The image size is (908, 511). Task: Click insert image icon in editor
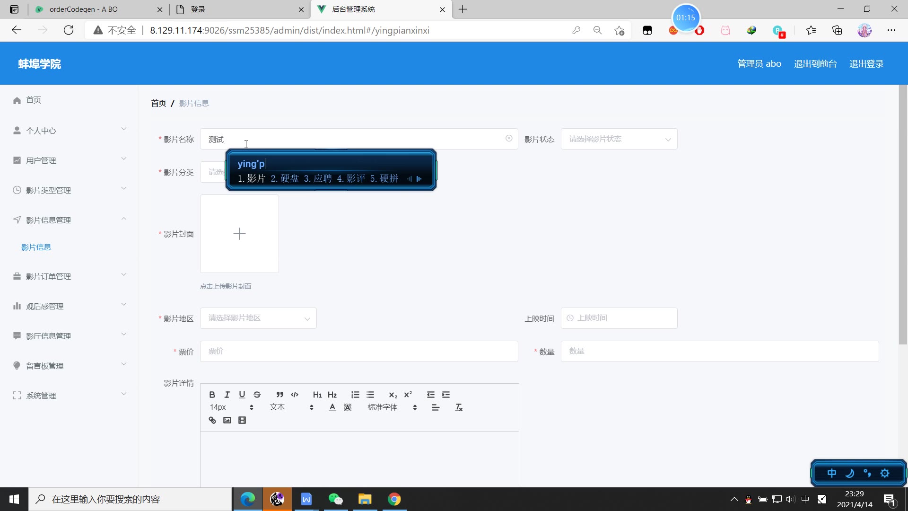click(227, 420)
